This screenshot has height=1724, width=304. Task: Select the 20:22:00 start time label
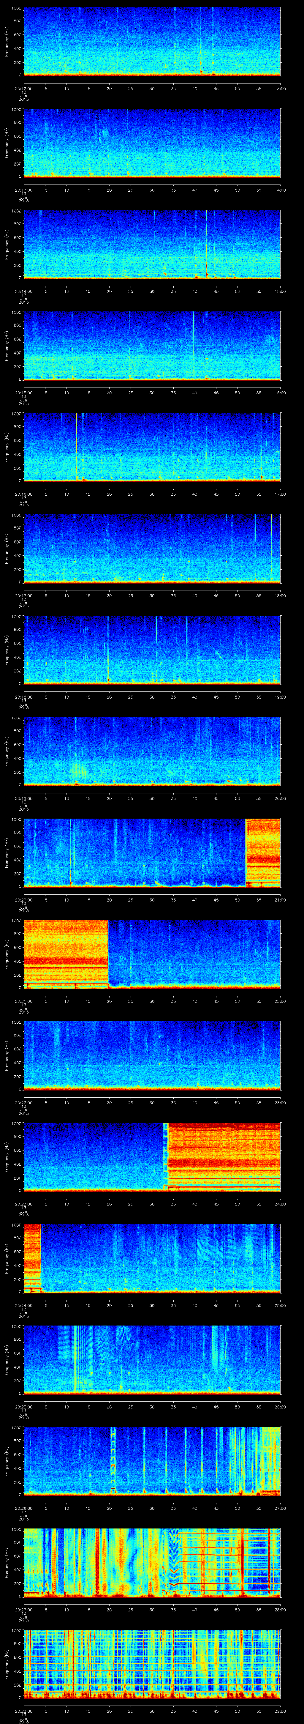23,1102
